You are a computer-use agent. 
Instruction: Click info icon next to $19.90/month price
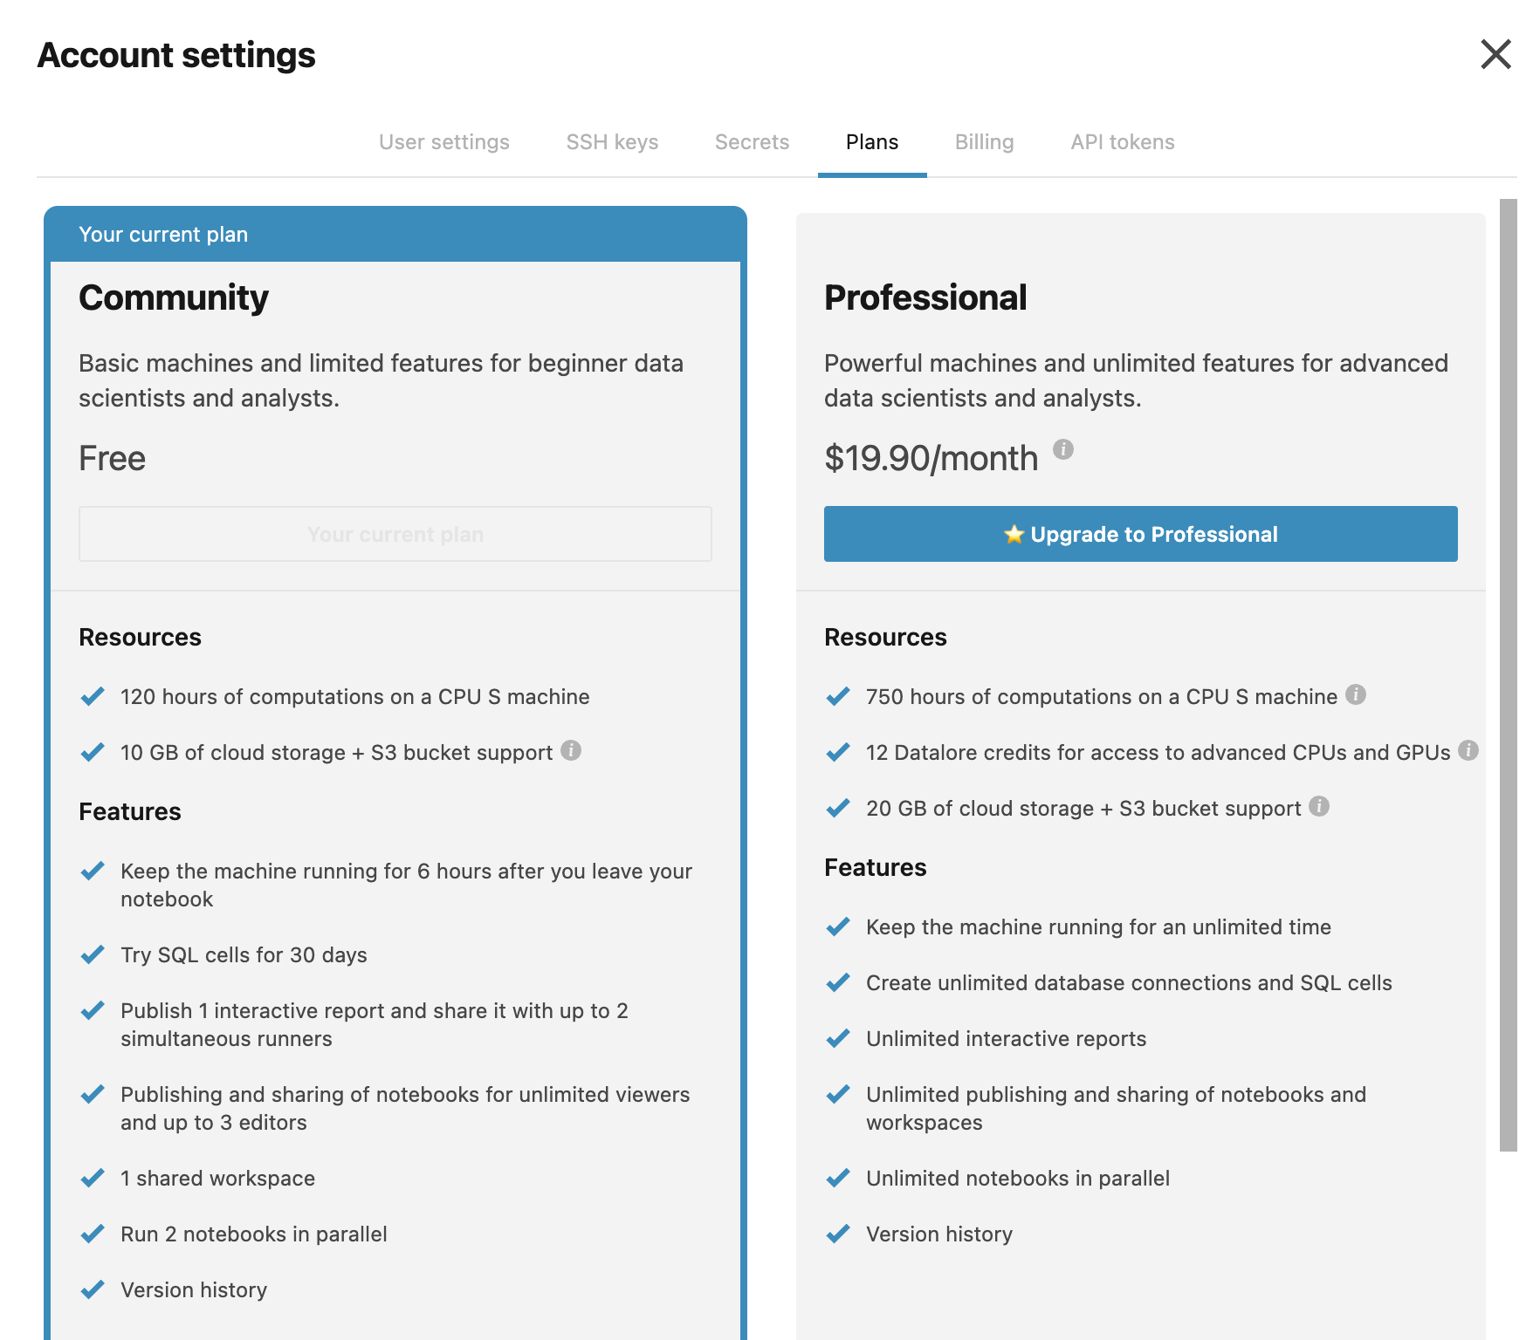pos(1062,449)
